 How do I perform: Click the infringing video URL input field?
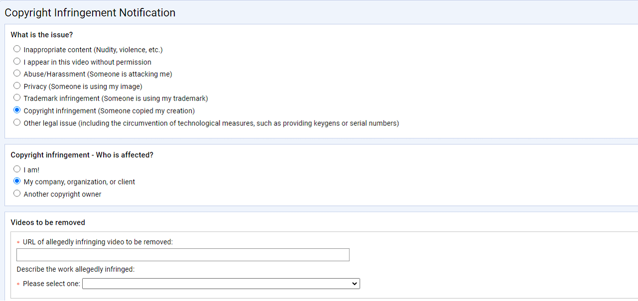coord(183,255)
